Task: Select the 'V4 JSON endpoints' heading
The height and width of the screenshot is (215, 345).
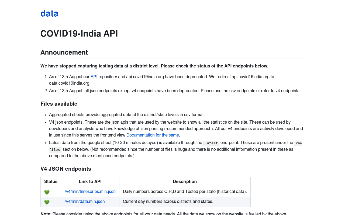Action: tap(66, 169)
